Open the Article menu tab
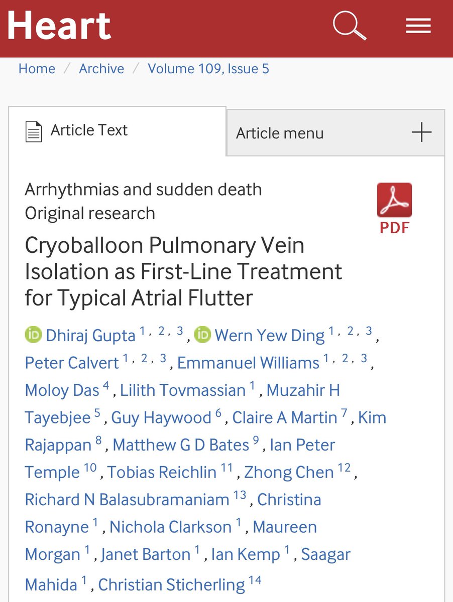 tap(280, 133)
